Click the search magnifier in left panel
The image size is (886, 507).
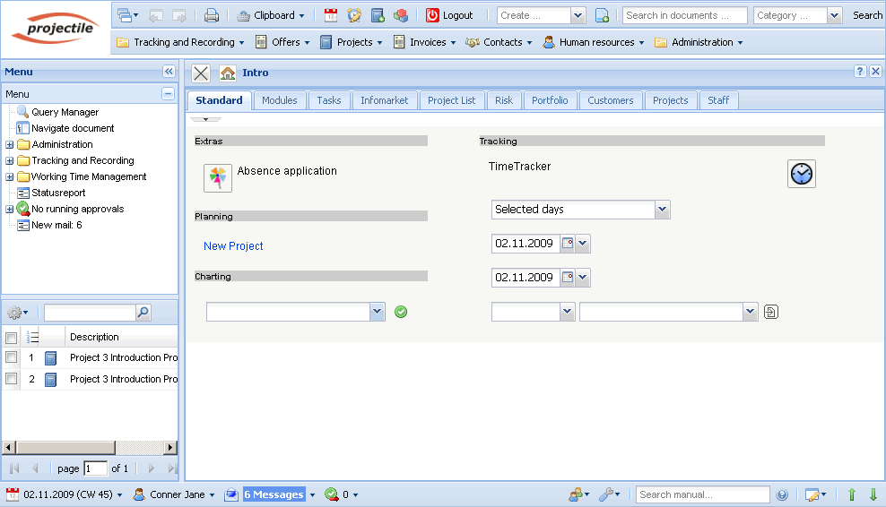143,313
